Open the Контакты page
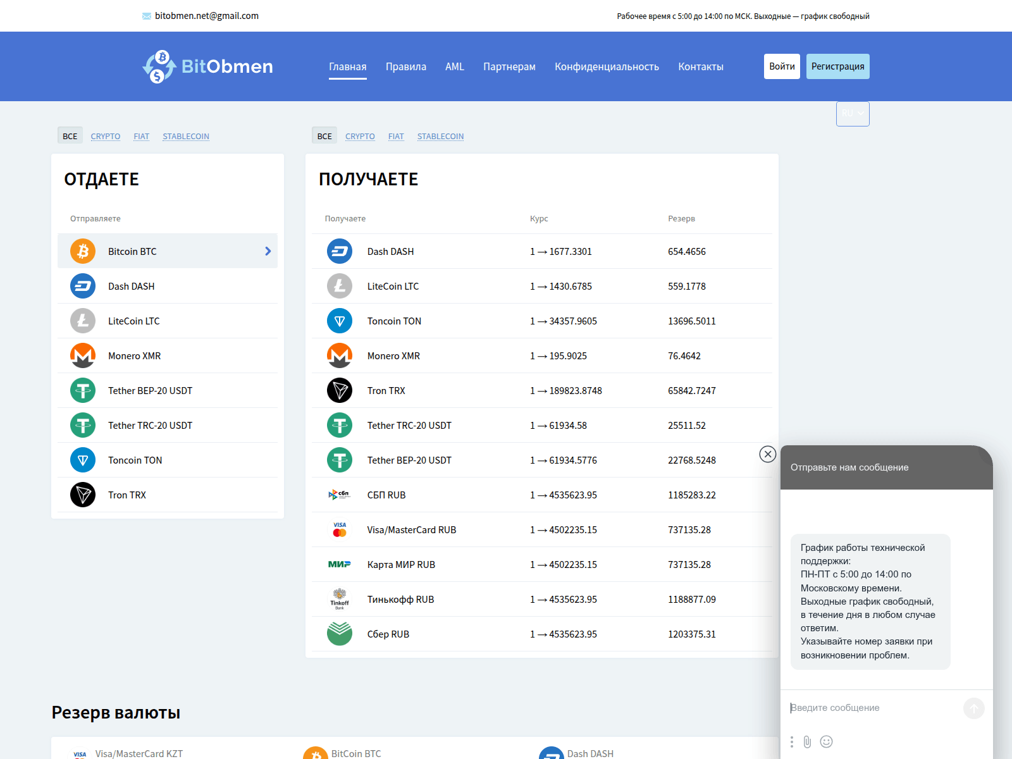This screenshot has height=759, width=1012. coord(701,66)
